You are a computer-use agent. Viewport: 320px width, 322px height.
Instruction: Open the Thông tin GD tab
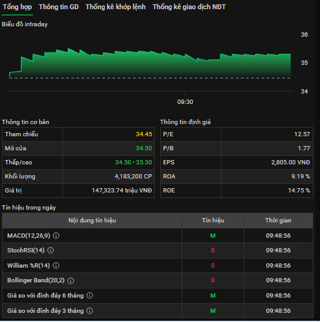pyautogui.click(x=59, y=7)
